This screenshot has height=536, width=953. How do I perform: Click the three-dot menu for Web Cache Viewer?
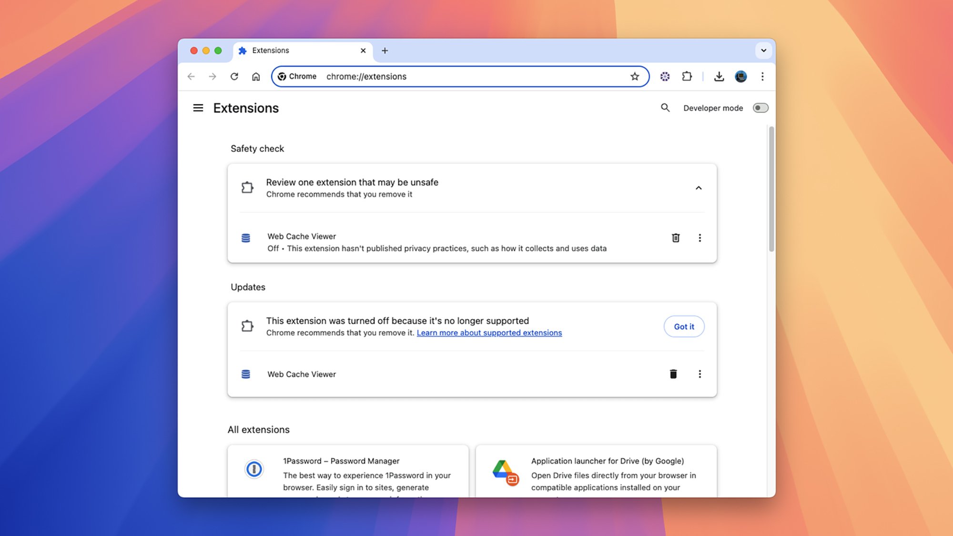[699, 238]
